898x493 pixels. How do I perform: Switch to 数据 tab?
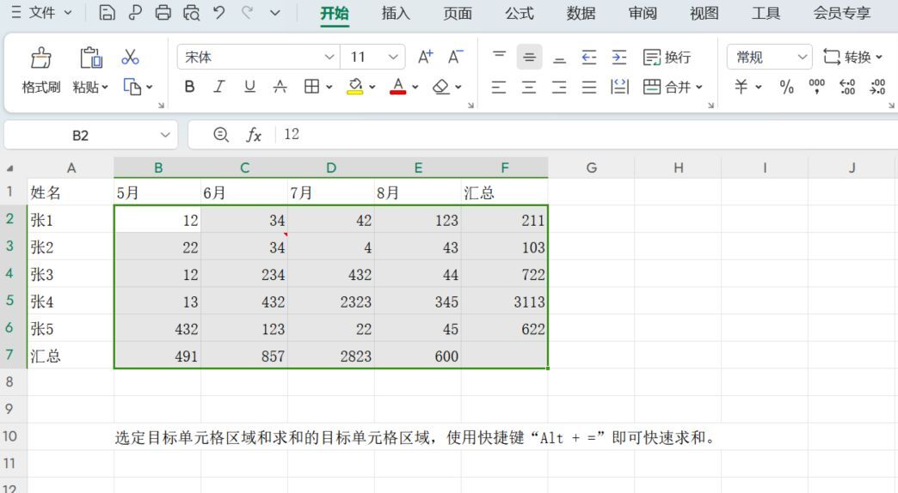point(581,13)
